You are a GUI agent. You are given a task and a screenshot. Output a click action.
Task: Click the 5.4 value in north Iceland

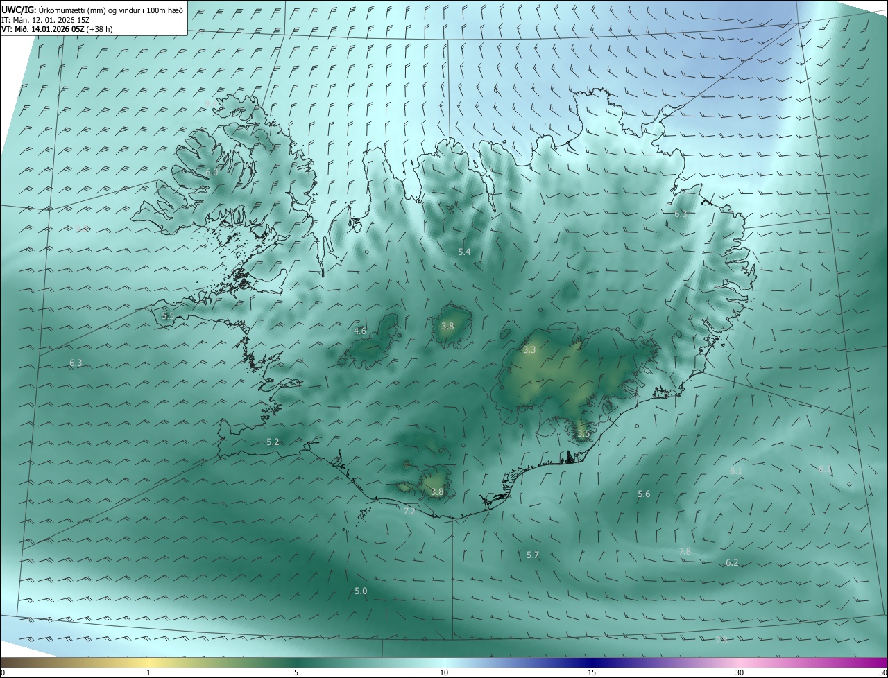(x=464, y=252)
